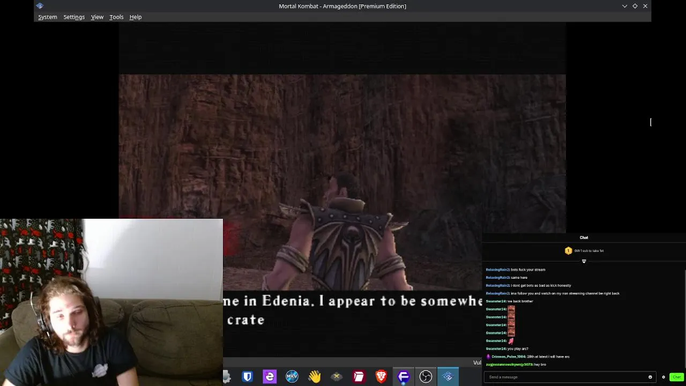Click RelaxingRain2 'same here' message username
The height and width of the screenshot is (386, 686).
click(497, 278)
